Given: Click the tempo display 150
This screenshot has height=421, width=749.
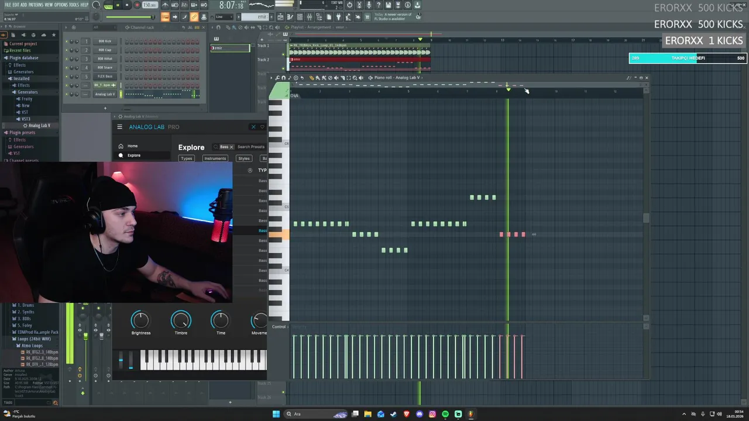Looking at the screenshot, I should (x=150, y=5).
